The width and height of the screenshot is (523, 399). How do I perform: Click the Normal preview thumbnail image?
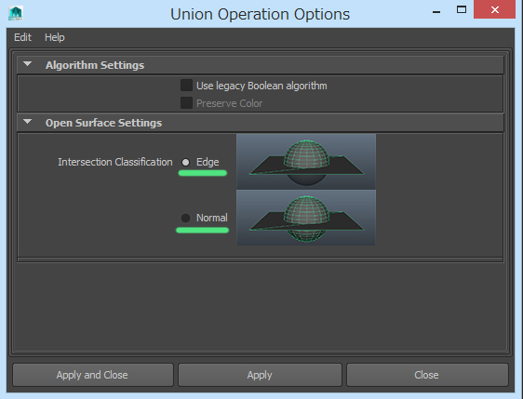[306, 218]
